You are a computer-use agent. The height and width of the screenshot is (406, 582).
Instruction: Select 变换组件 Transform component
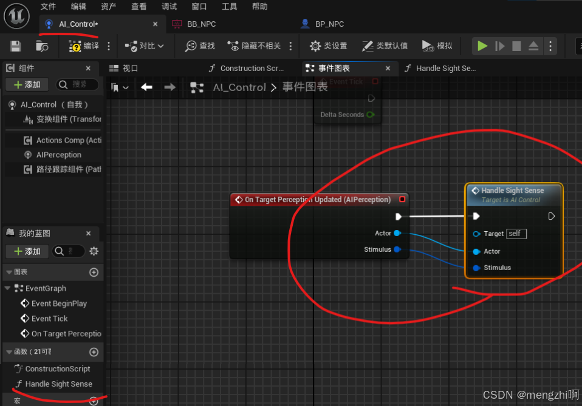point(52,119)
